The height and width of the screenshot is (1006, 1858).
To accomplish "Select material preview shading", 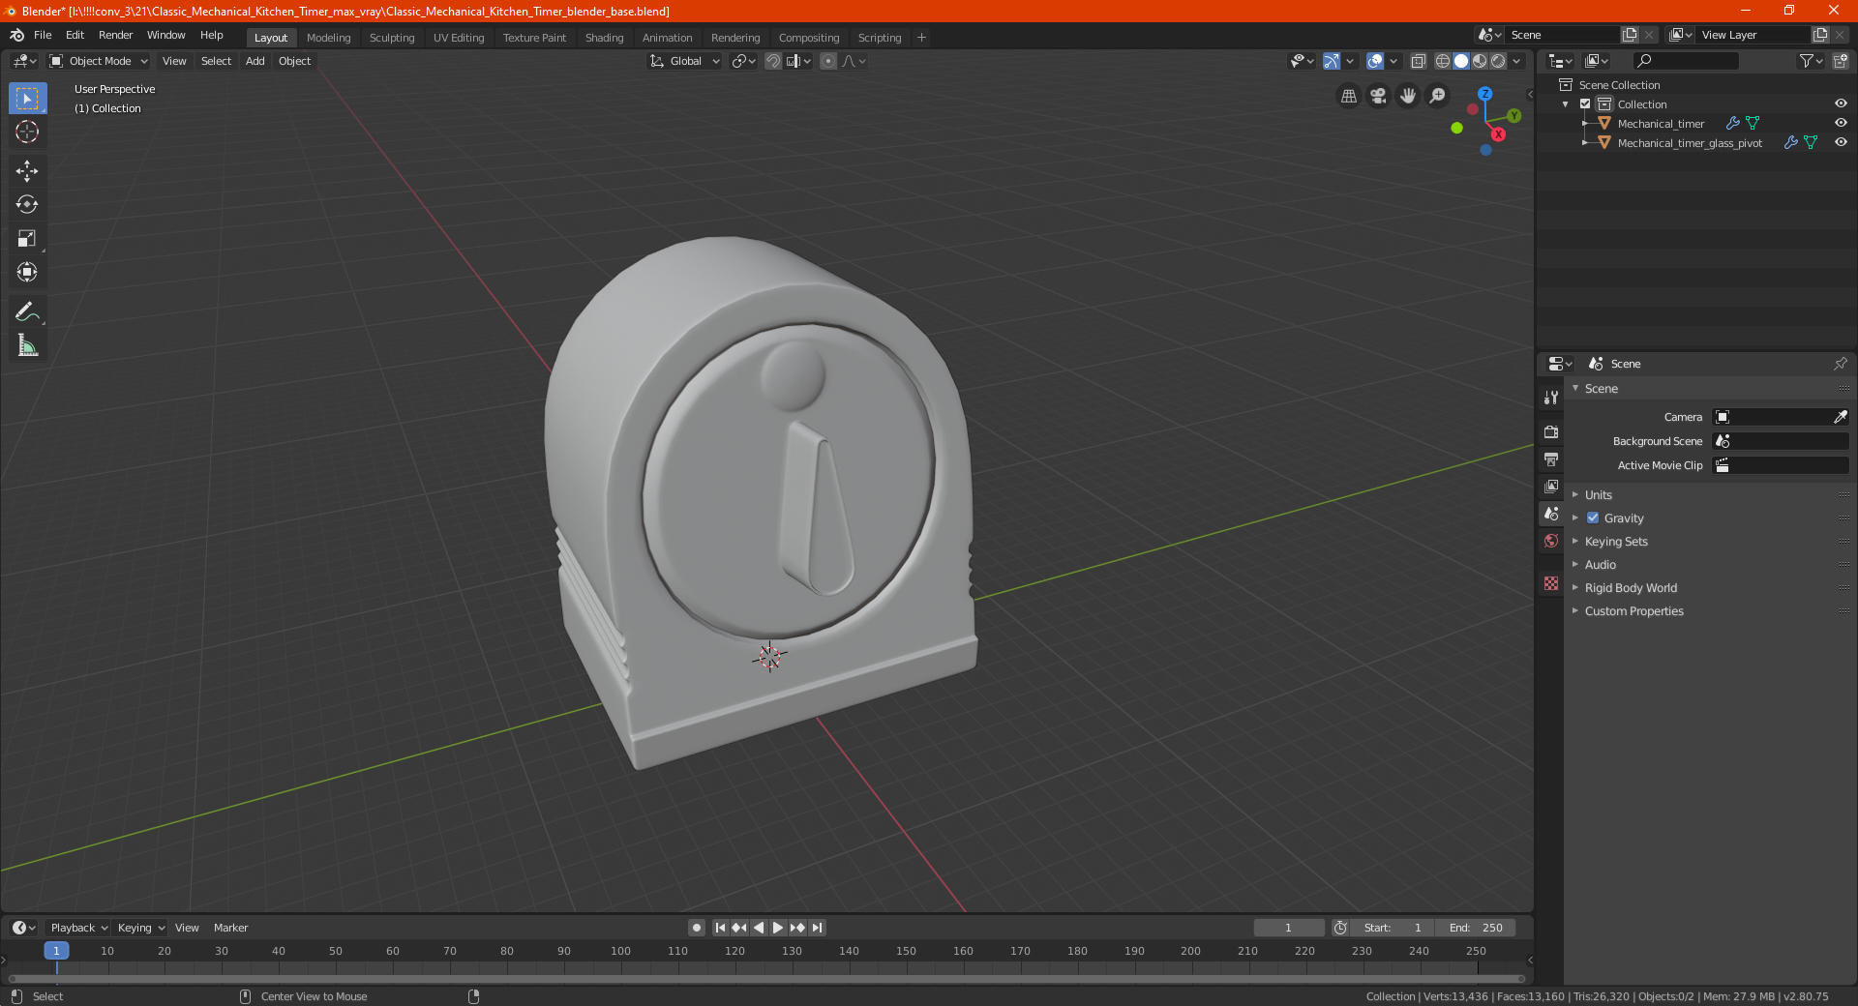I will click(x=1480, y=61).
